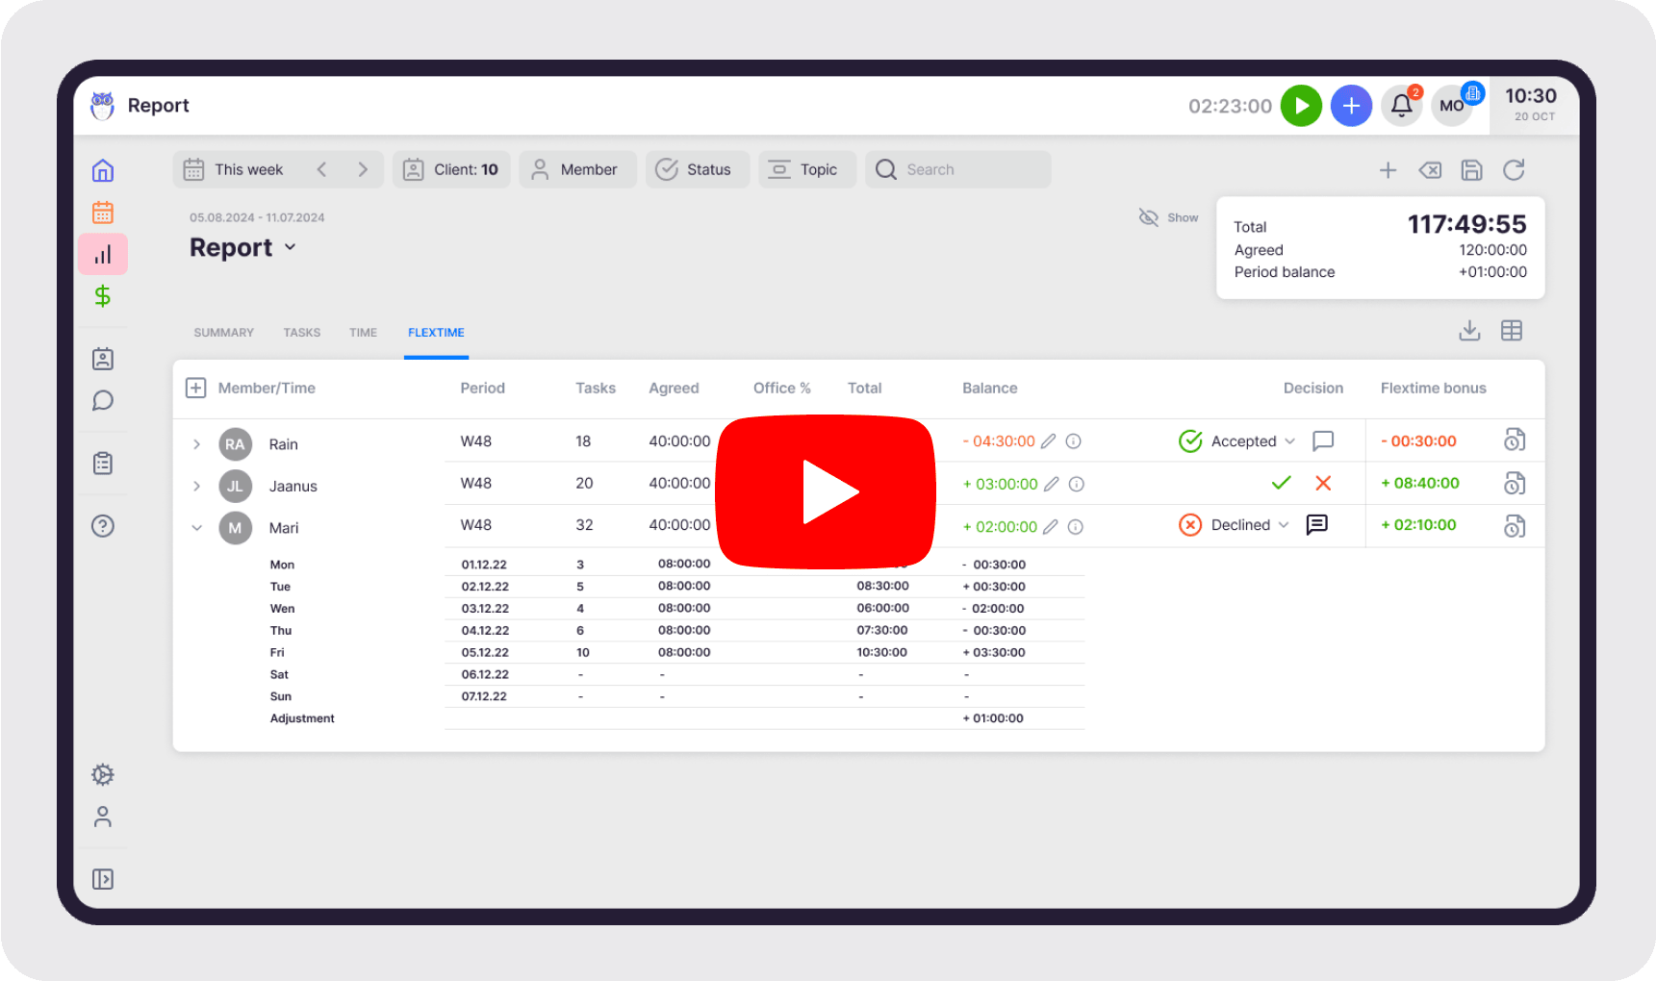Open the This week date picker

tap(236, 169)
